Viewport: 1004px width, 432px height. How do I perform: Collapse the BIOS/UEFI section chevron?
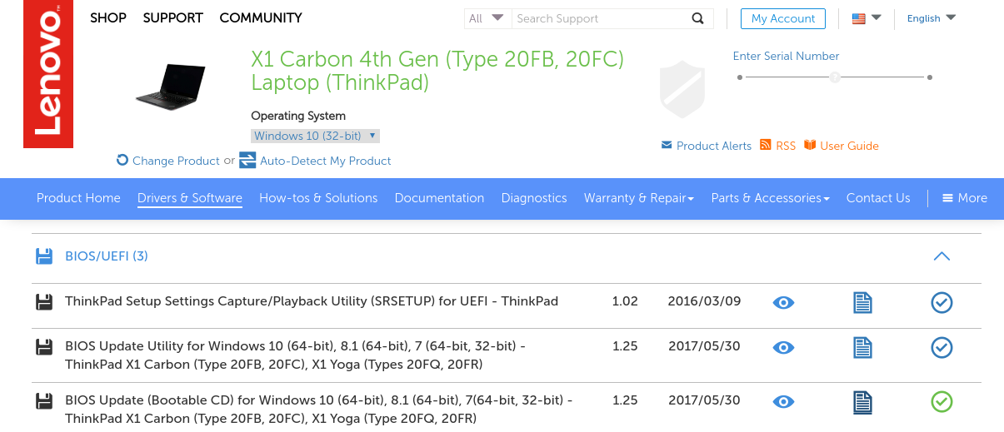(942, 256)
